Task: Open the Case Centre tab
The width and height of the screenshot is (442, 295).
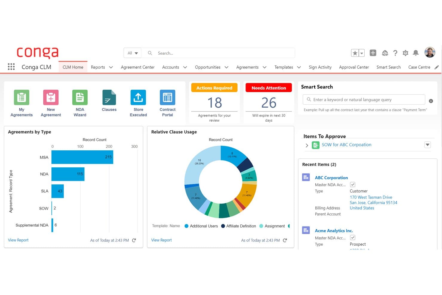Action: coord(419,67)
